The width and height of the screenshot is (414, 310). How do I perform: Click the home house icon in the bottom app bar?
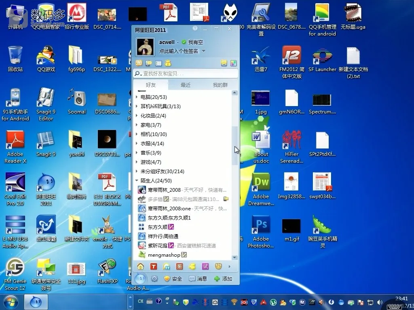pos(140,266)
